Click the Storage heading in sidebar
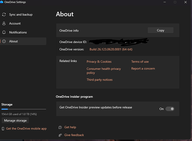 click(x=7, y=104)
